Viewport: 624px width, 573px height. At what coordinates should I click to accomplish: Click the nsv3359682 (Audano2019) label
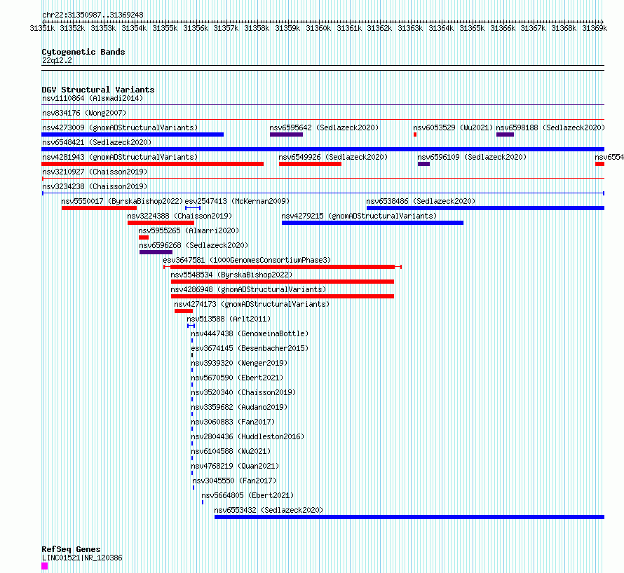[x=239, y=407]
